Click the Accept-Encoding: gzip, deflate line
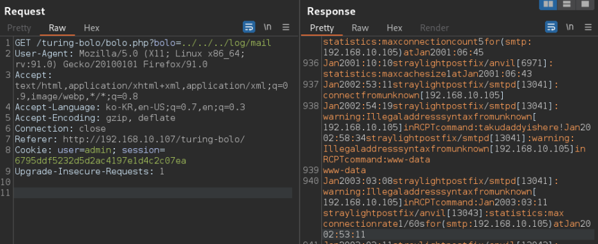Image resolution: width=598 pixels, height=244 pixels. pyautogui.click(x=95, y=118)
